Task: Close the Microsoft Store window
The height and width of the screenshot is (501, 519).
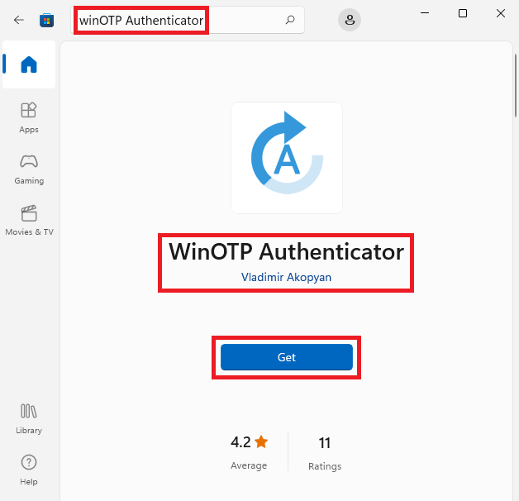Action: (501, 13)
